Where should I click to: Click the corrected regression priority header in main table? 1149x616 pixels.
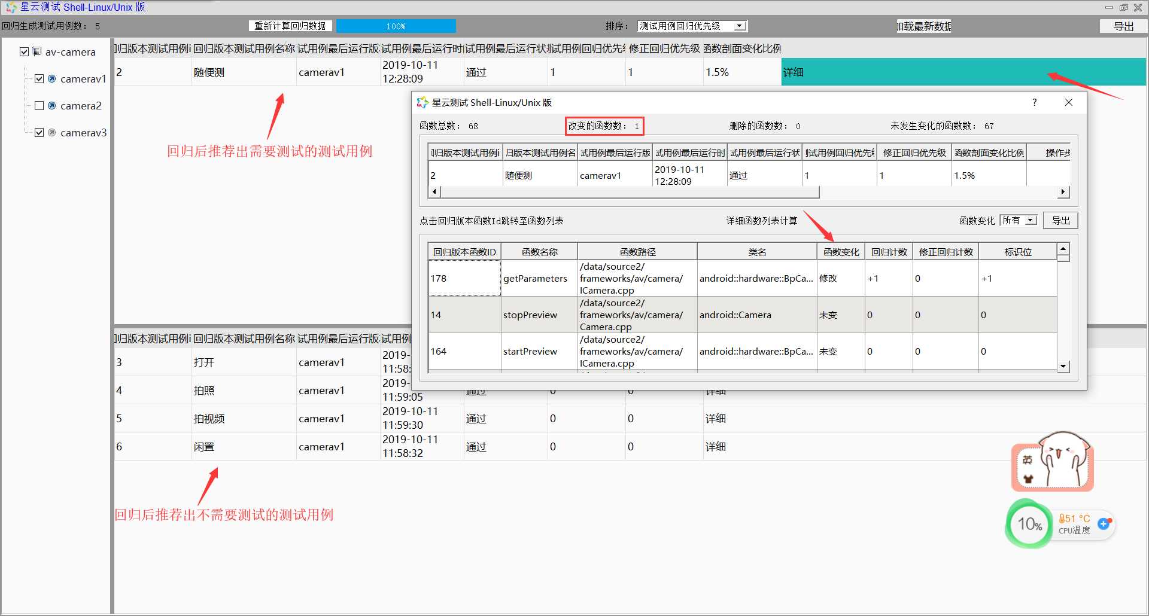(664, 48)
